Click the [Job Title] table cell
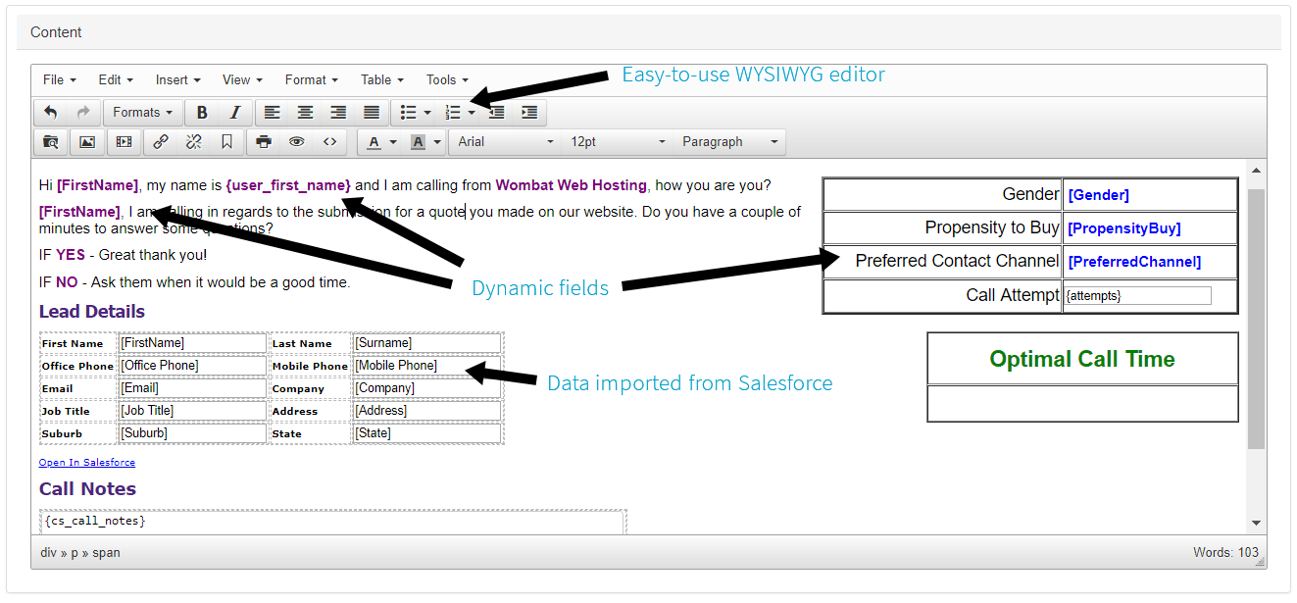Image resolution: width=1297 pixels, height=603 pixels. [x=192, y=411]
